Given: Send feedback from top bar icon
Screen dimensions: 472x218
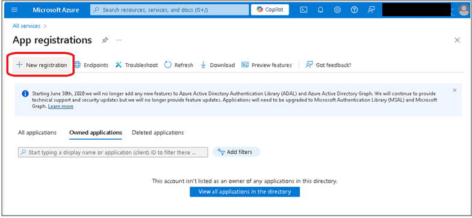Looking at the screenshot, I should [371, 10].
